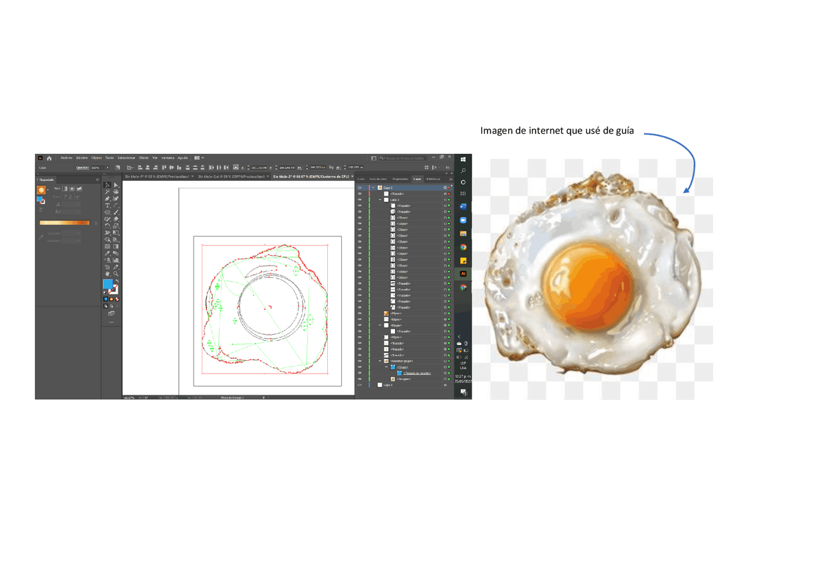Toggle visibility of the Capa 1 layer
Viewport: 818px width, 578px height.
coord(360,384)
